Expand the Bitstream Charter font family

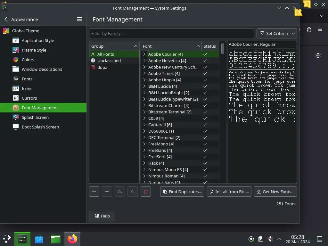pos(144,105)
